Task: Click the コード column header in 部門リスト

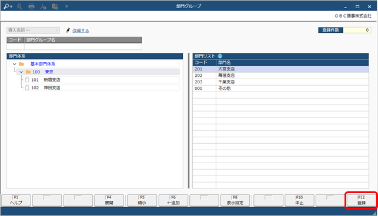Action: click(x=204, y=63)
